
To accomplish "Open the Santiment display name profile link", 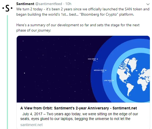I will [25, 4].
